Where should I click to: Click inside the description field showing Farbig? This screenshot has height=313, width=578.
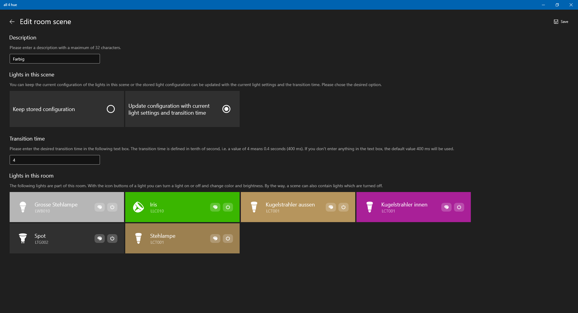point(54,59)
